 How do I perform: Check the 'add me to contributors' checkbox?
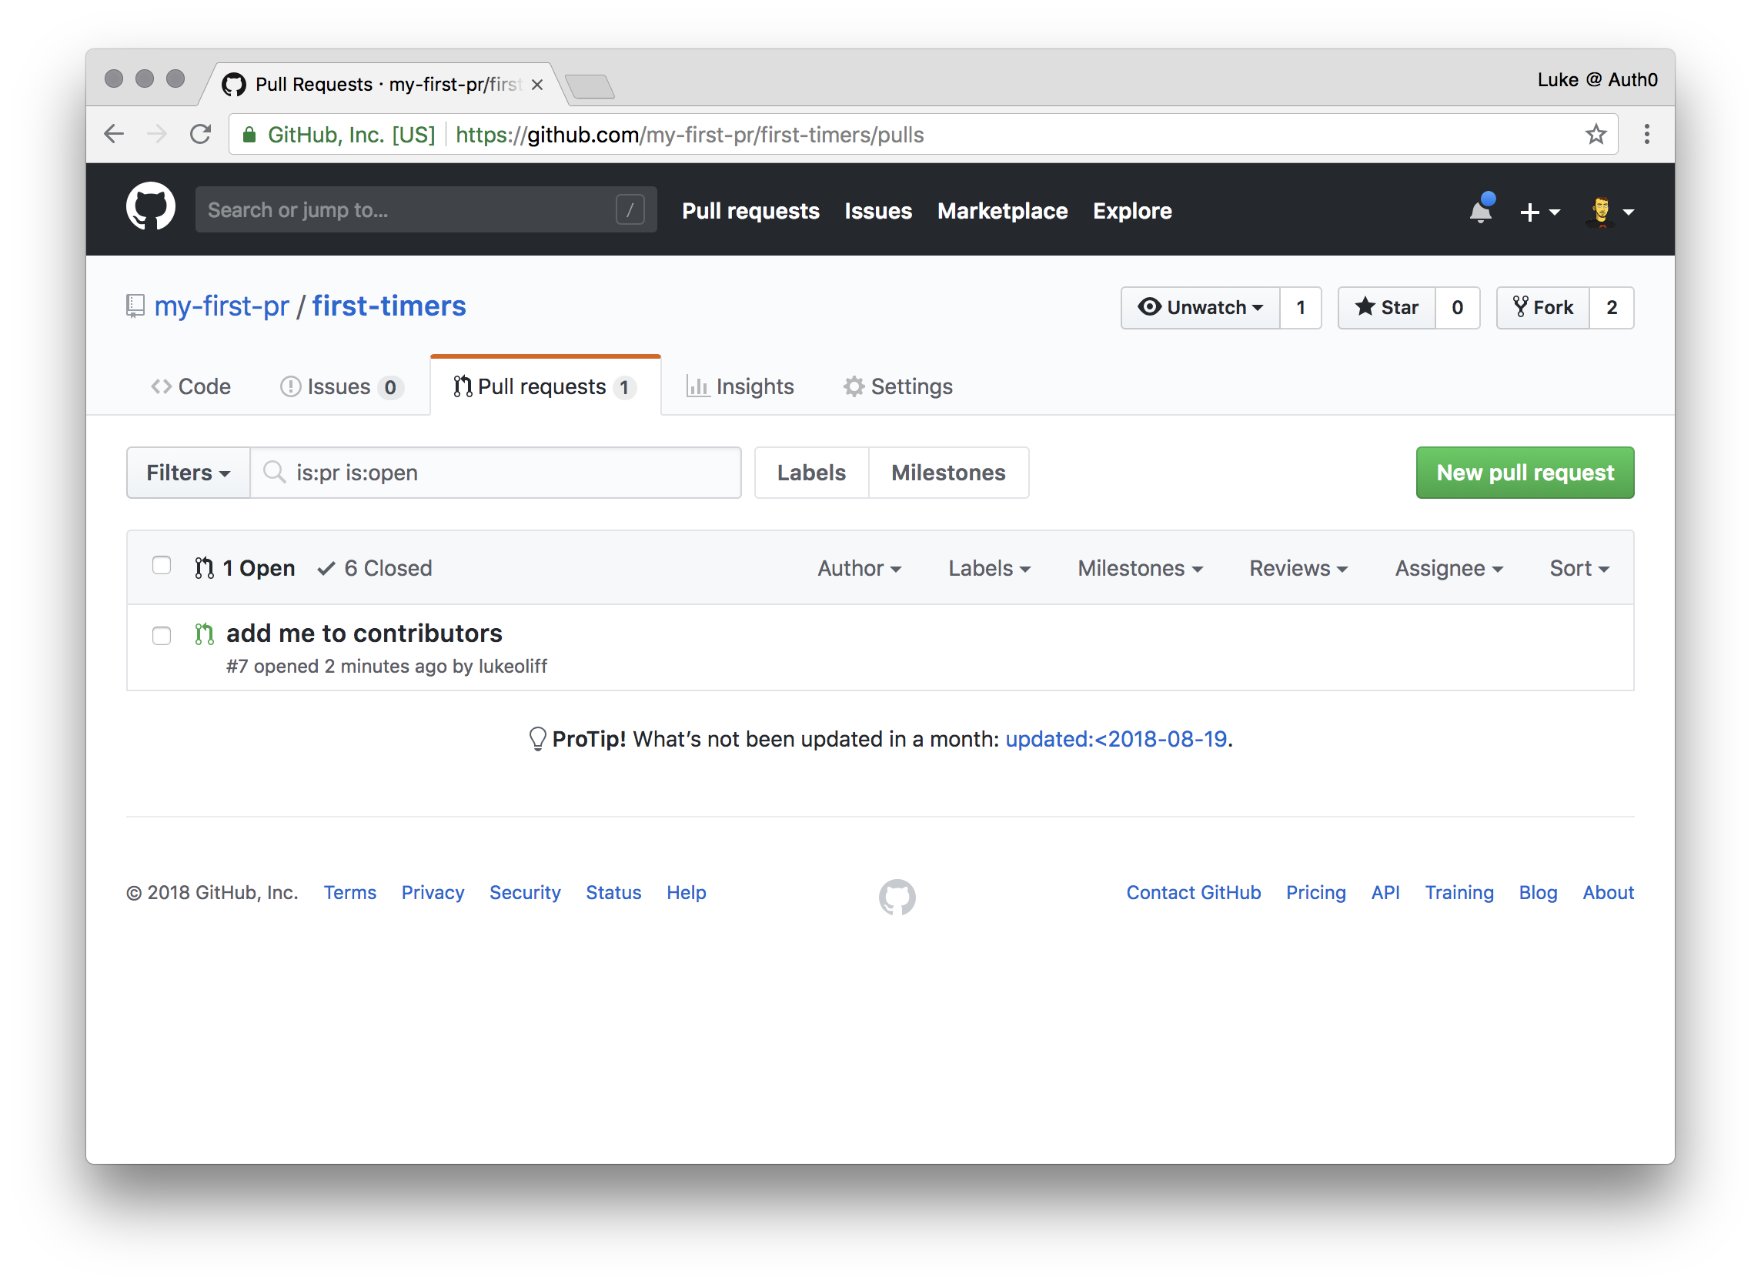tap(161, 636)
